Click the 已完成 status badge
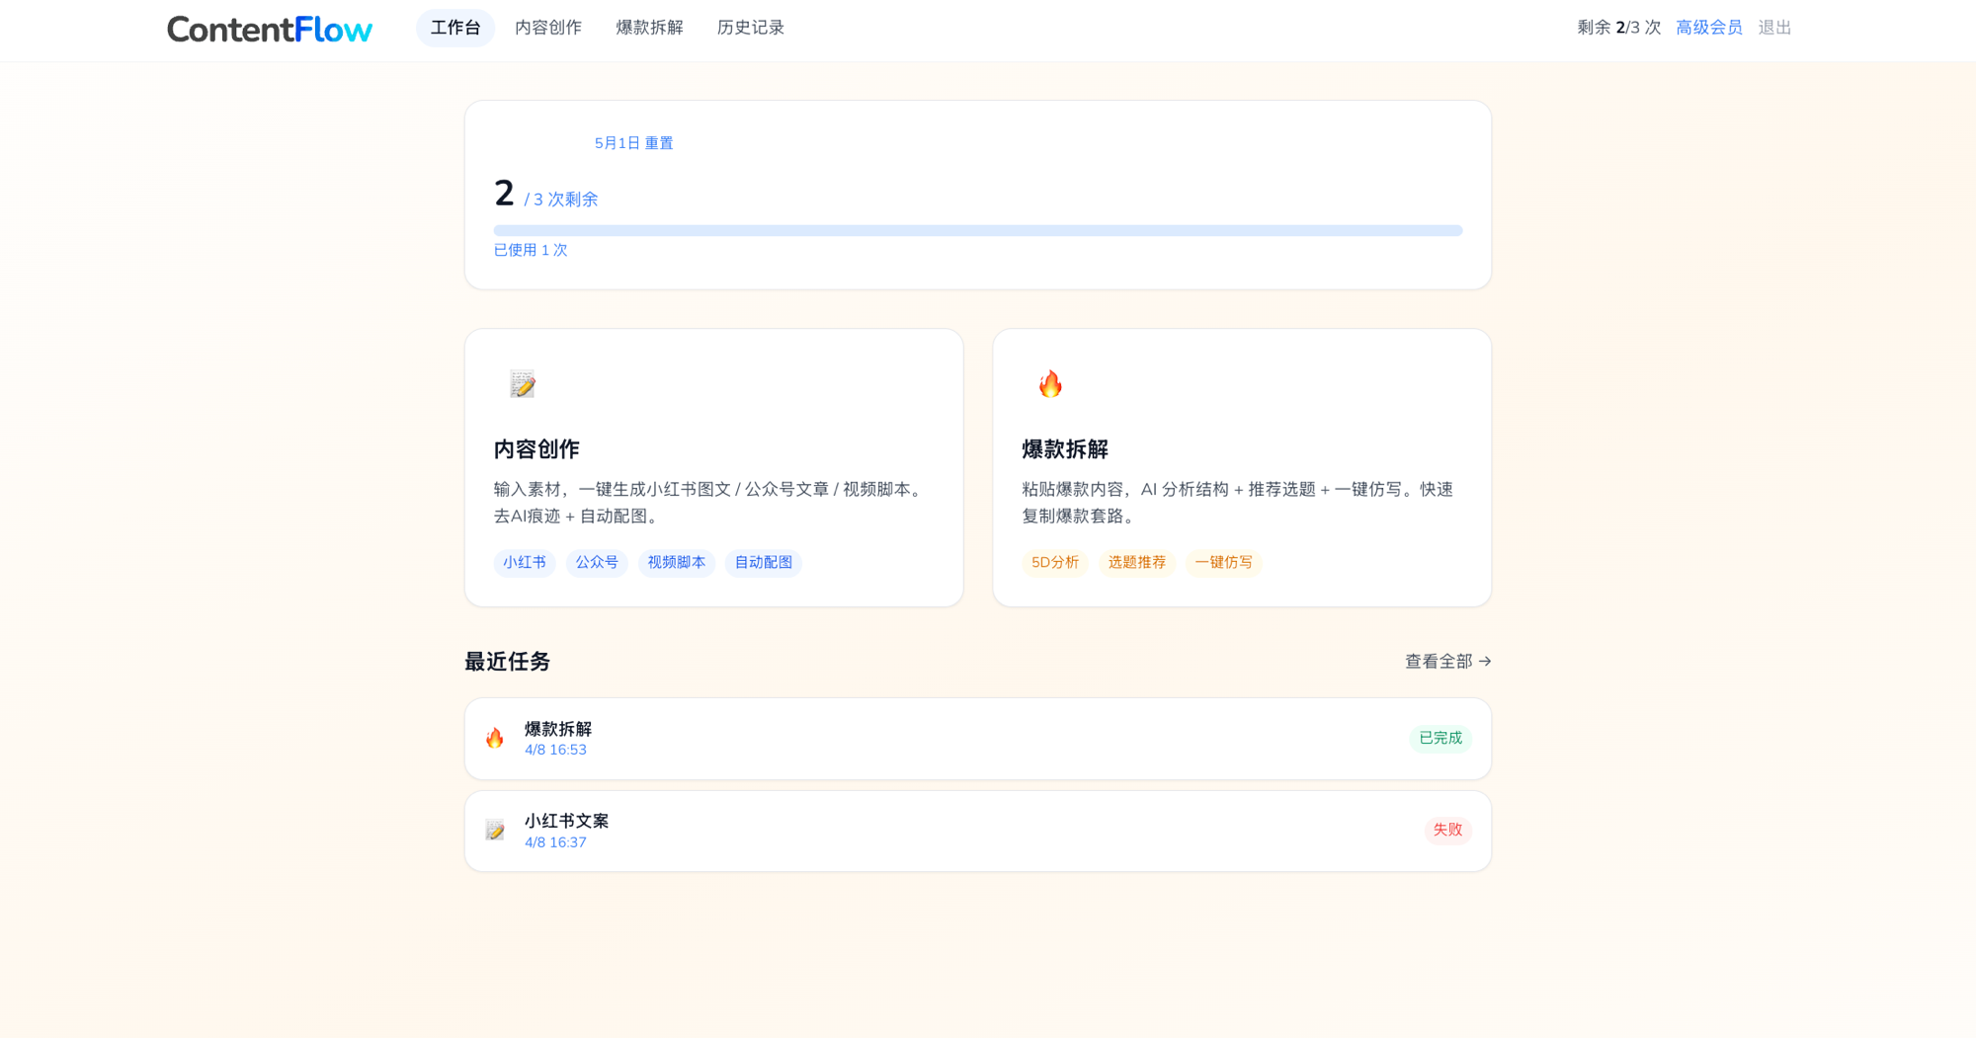Image resolution: width=1976 pixels, height=1038 pixels. pyautogui.click(x=1441, y=738)
